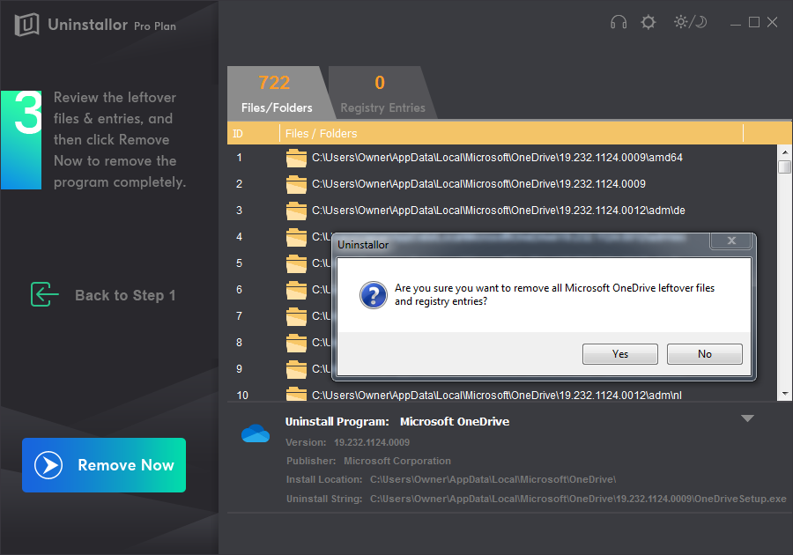Click the folder icon in row 4
Viewport: 793px width, 555px height.
pyautogui.click(x=296, y=237)
